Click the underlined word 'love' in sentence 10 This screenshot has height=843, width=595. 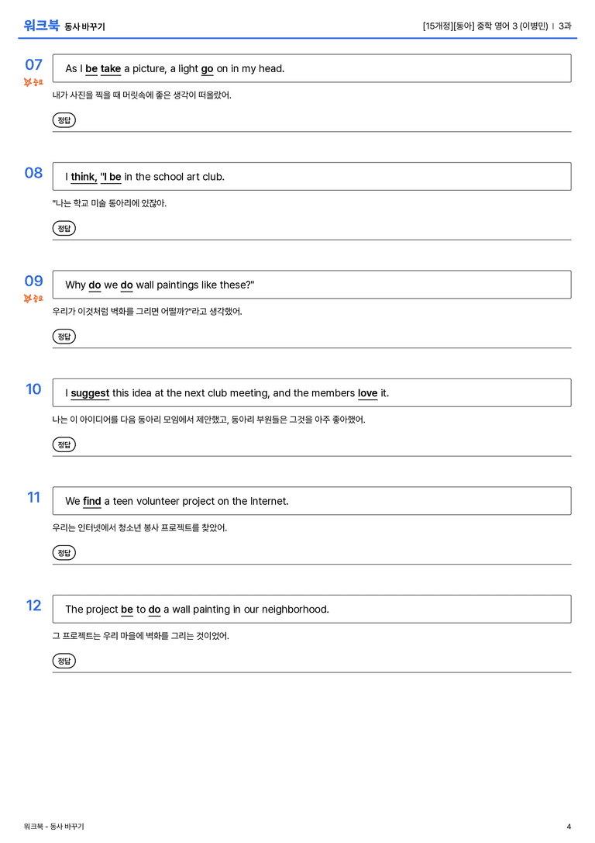[368, 393]
